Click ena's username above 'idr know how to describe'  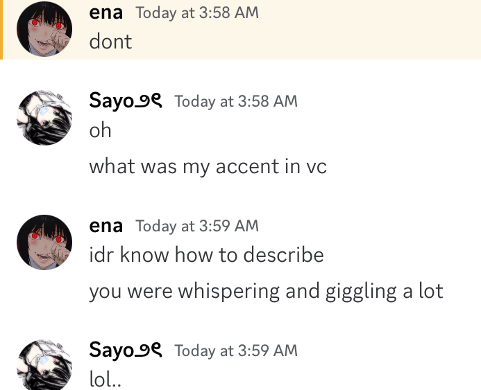click(106, 226)
